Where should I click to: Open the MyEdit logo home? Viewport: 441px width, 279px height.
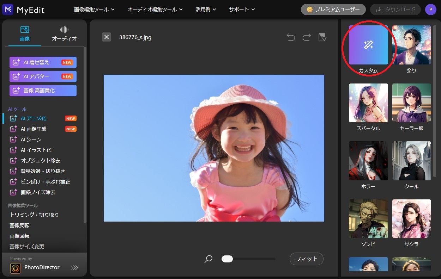click(23, 10)
